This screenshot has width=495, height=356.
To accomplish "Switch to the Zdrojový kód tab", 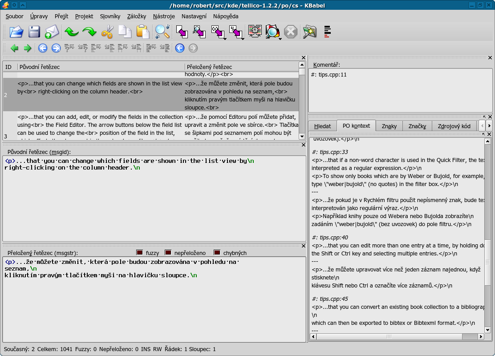I will [454, 126].
